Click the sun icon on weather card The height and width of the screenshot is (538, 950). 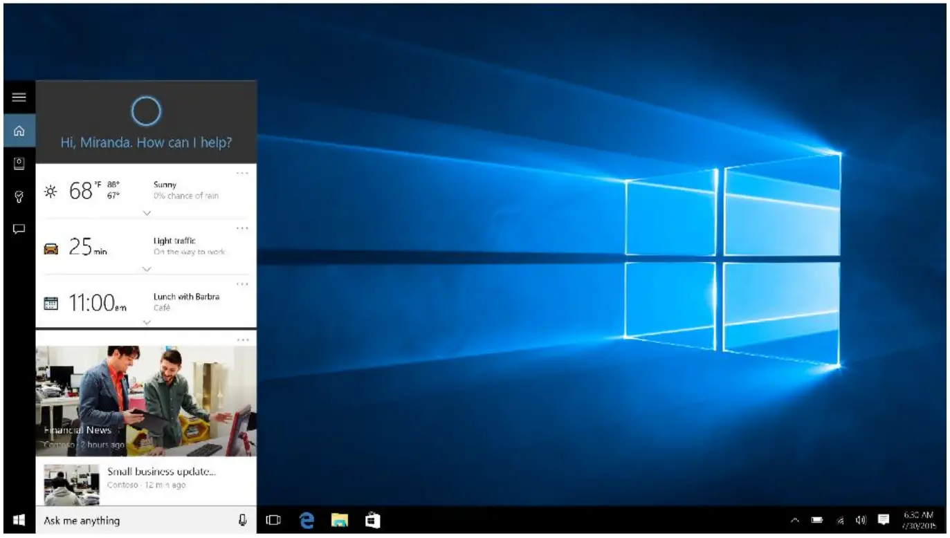tap(51, 192)
